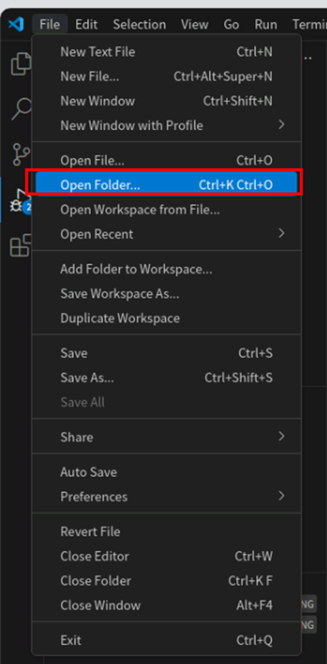327x664 pixels.
Task: Open the Extensions blocks icon
Action: 21,245
